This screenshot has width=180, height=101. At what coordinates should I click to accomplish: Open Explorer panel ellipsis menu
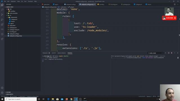click(38, 4)
